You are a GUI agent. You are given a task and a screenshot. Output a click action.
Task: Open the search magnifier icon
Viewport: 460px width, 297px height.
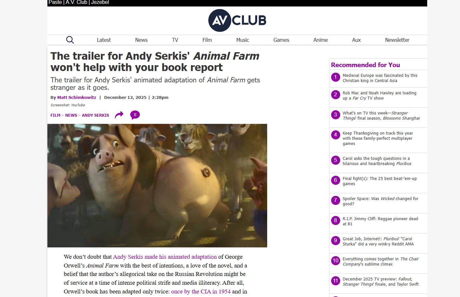(x=70, y=40)
